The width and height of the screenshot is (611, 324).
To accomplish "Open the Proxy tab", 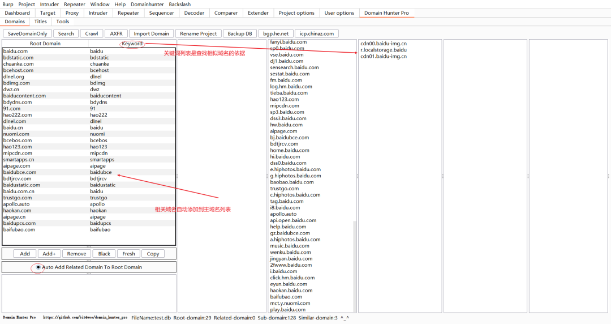I will 72,13.
